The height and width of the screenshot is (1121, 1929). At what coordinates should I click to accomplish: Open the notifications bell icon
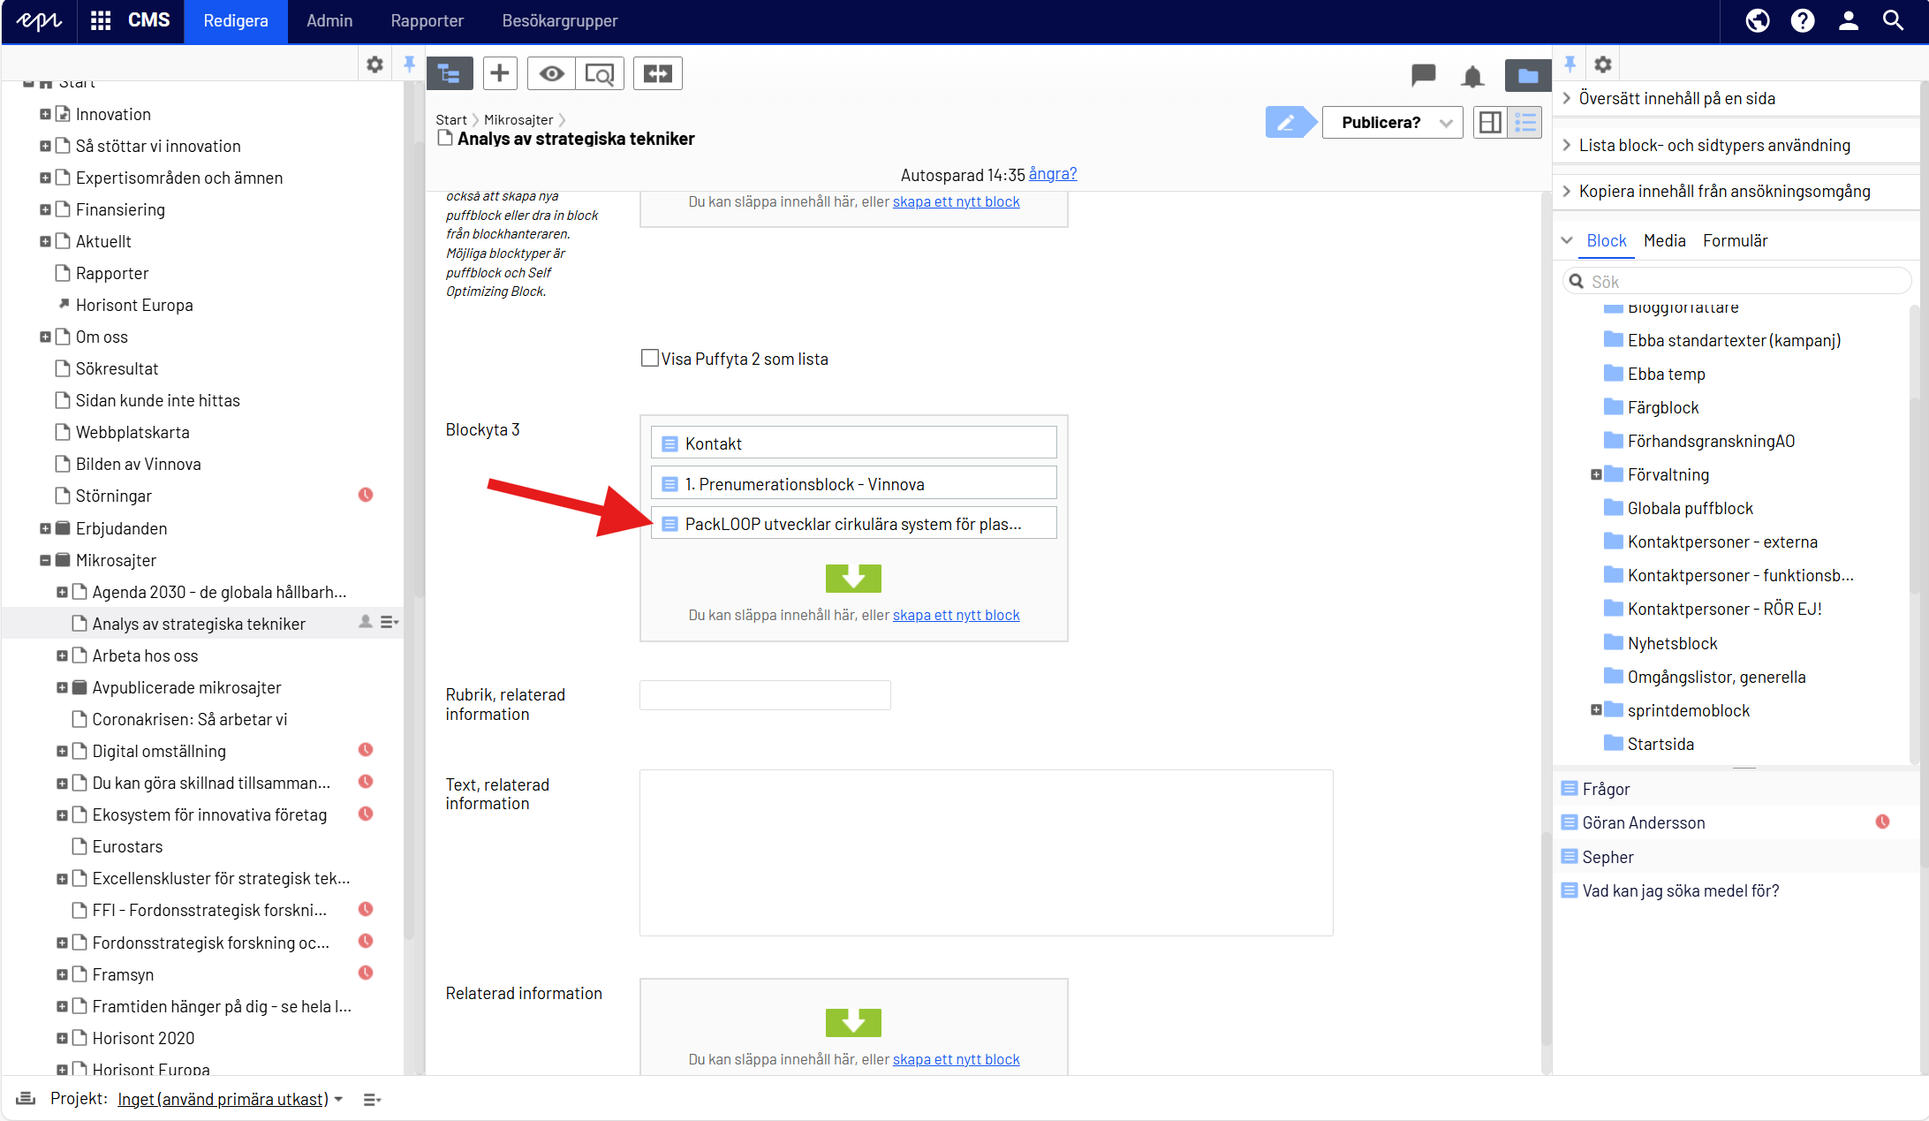click(x=1471, y=77)
